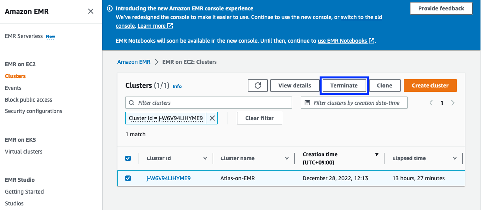Sort by Cluster name column arrow
Screen dimensions: 484x210
287,158
